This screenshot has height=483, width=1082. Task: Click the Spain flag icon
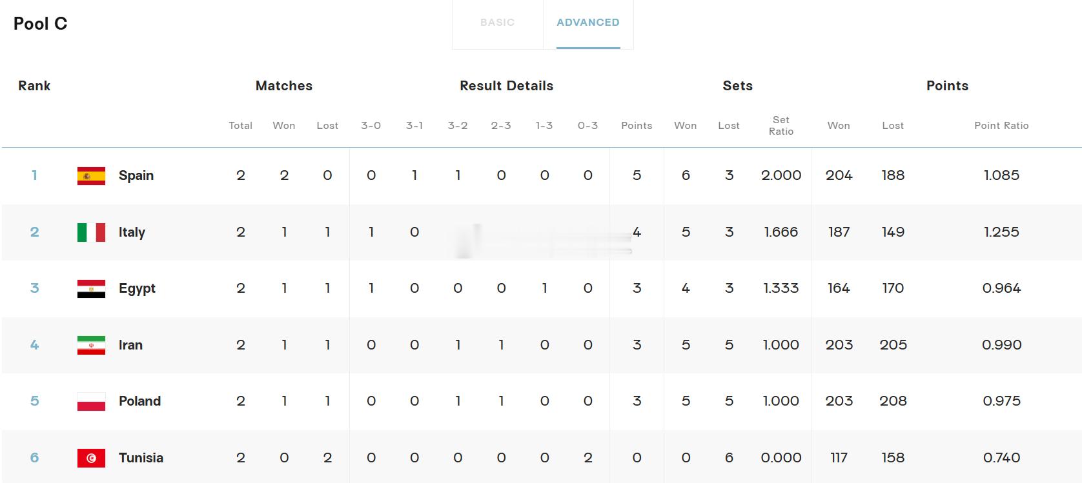click(91, 175)
